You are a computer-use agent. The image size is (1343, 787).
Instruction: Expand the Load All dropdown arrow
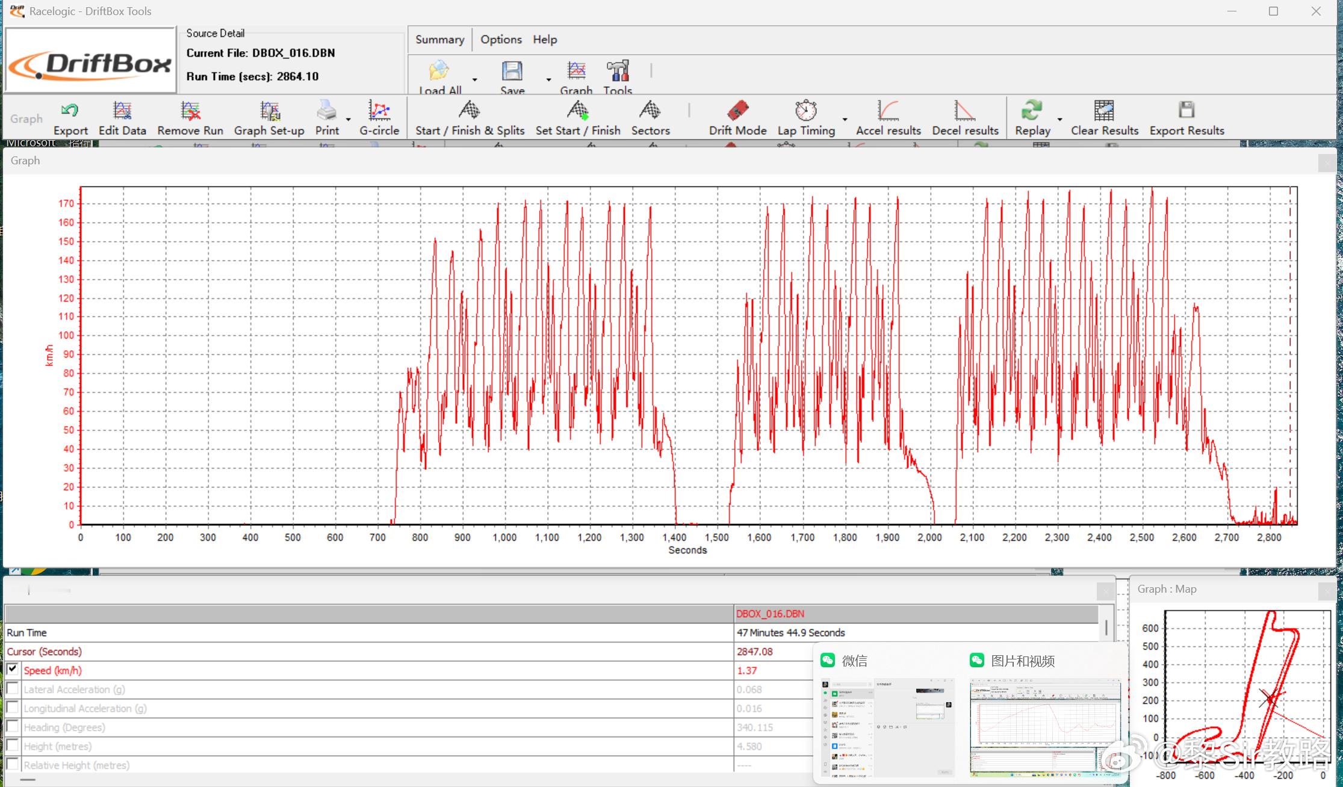click(475, 79)
